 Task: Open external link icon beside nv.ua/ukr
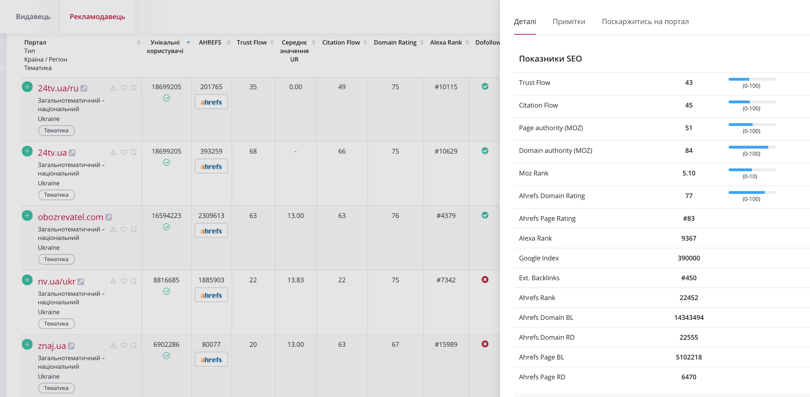click(x=81, y=282)
